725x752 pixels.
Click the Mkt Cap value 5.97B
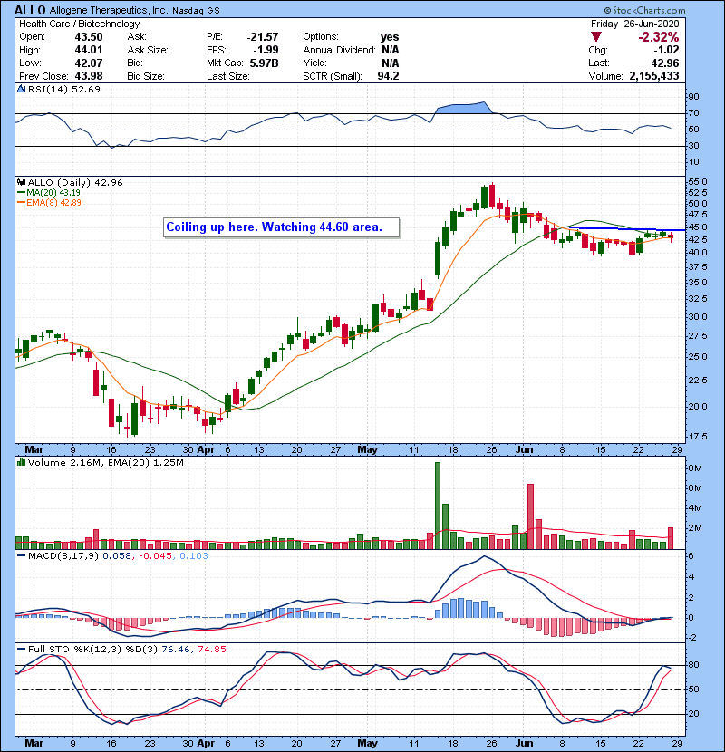click(264, 63)
